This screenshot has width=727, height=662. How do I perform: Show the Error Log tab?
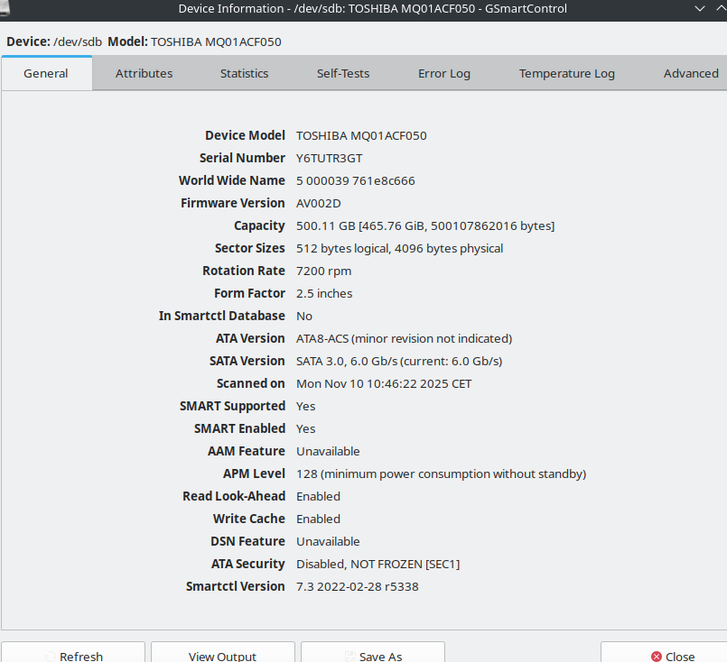tap(443, 74)
